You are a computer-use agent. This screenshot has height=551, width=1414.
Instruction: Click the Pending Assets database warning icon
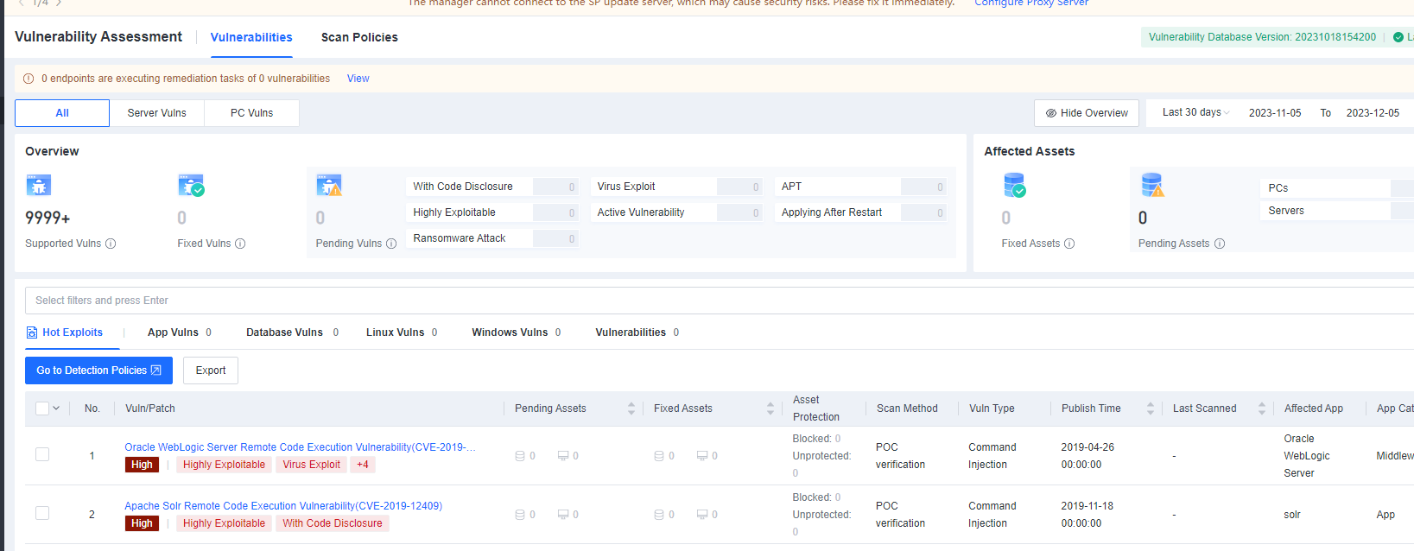pyautogui.click(x=1152, y=186)
